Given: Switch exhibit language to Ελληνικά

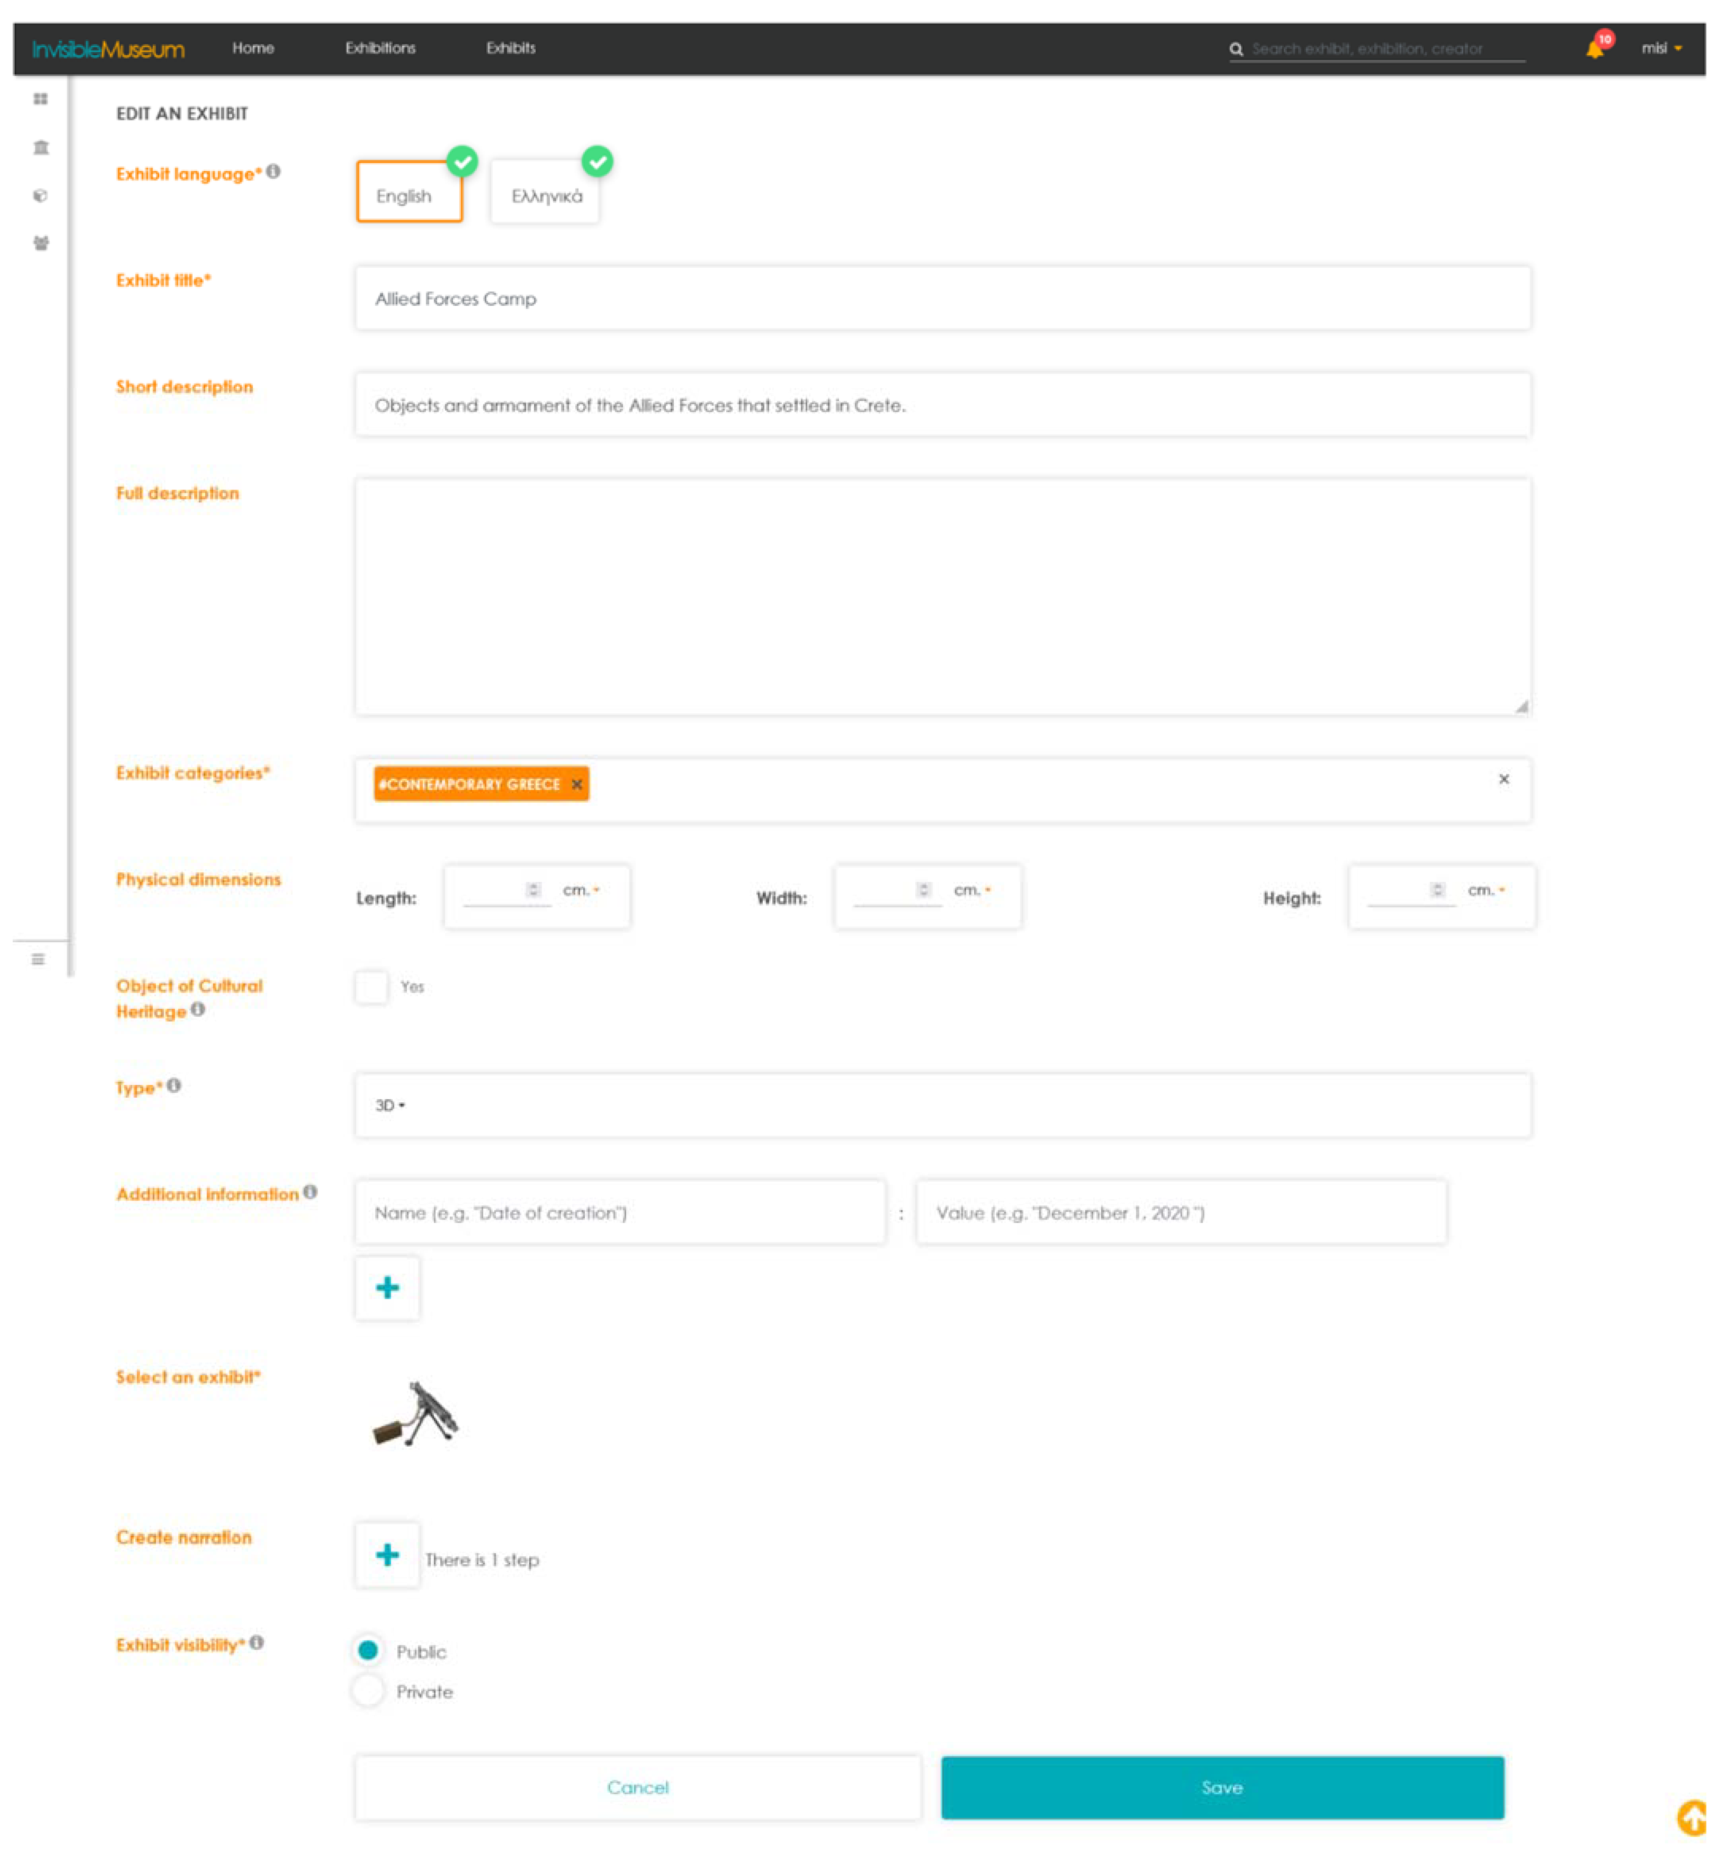Looking at the screenshot, I should click(546, 196).
